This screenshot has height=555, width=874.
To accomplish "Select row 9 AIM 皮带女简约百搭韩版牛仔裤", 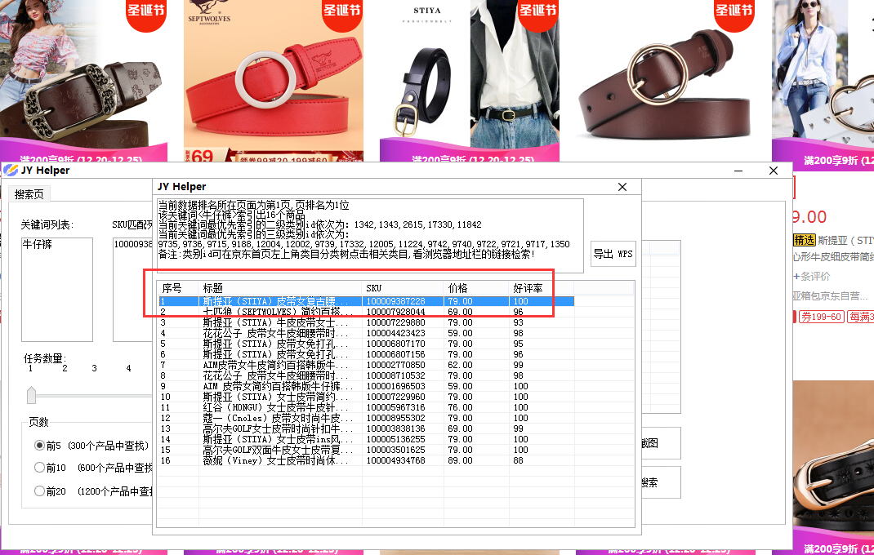I will click(x=366, y=385).
